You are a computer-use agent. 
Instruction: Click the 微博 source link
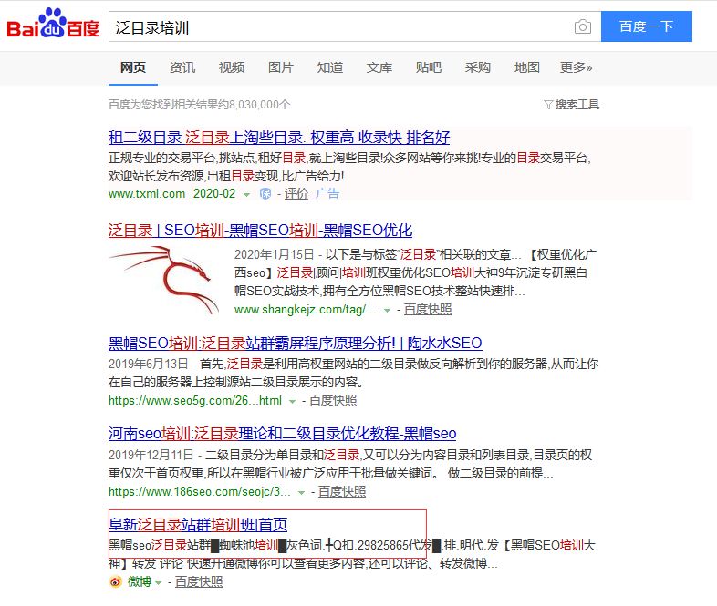tap(140, 581)
